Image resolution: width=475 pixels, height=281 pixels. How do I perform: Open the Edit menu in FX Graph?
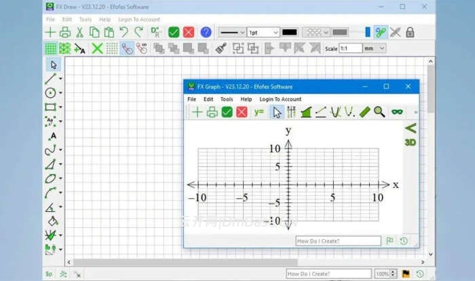pyautogui.click(x=208, y=99)
